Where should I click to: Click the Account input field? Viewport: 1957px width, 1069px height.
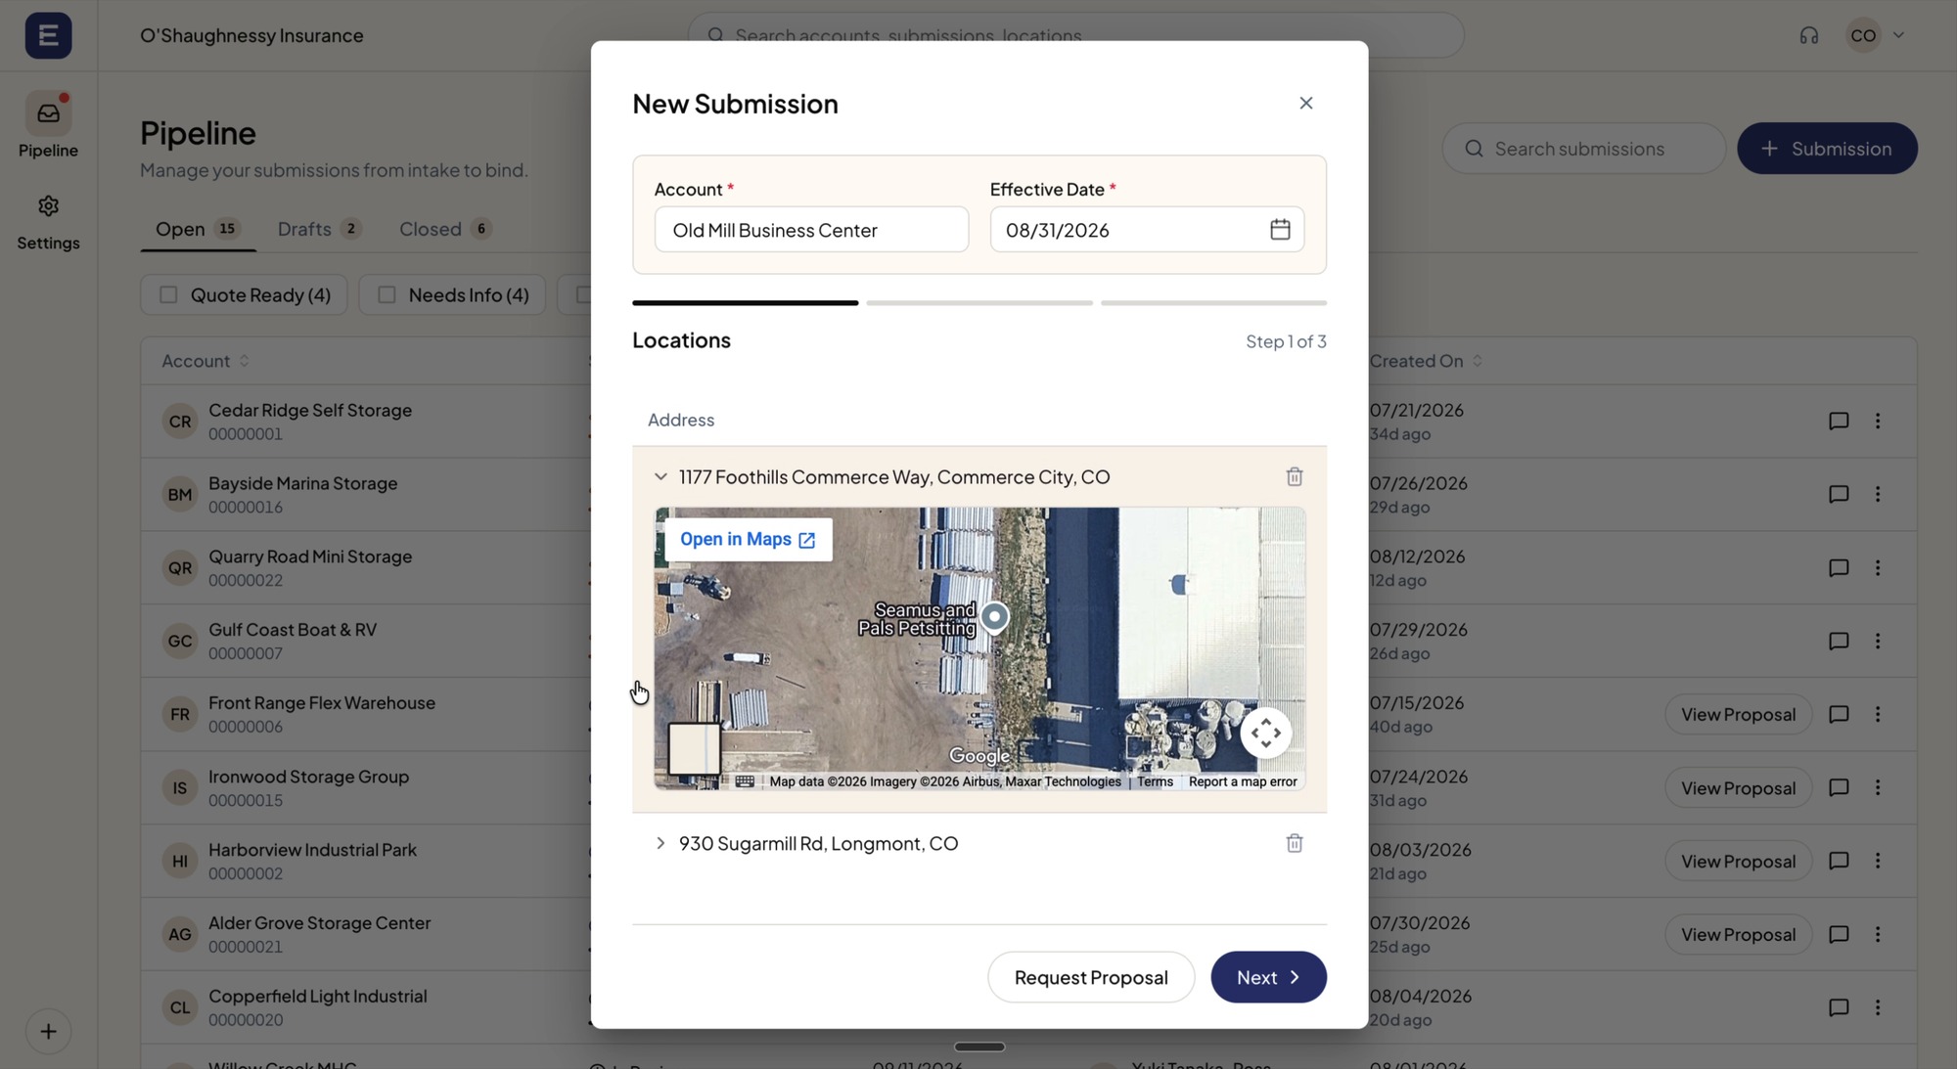(x=811, y=230)
